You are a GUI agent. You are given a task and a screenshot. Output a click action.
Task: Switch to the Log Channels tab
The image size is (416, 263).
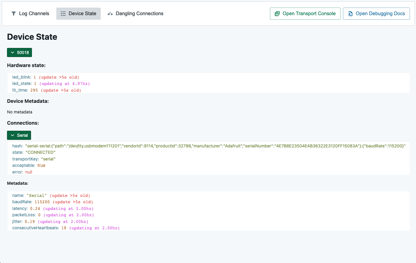[34, 14]
